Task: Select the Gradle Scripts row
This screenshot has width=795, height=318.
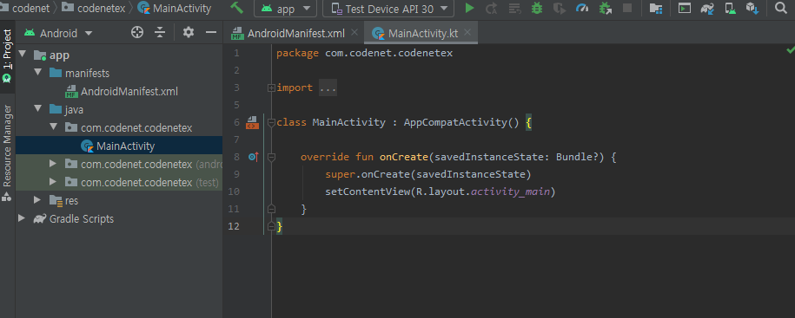Action: [x=119, y=219]
